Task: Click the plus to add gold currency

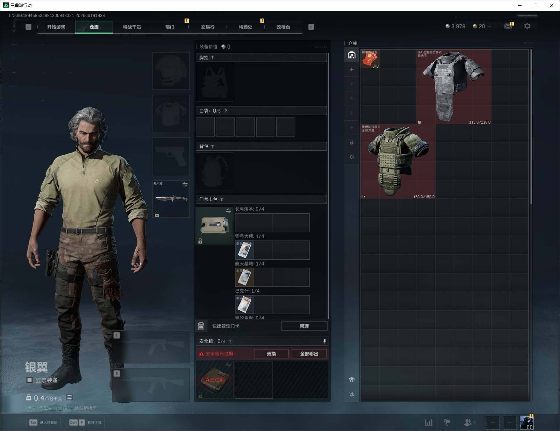Action: [x=489, y=26]
